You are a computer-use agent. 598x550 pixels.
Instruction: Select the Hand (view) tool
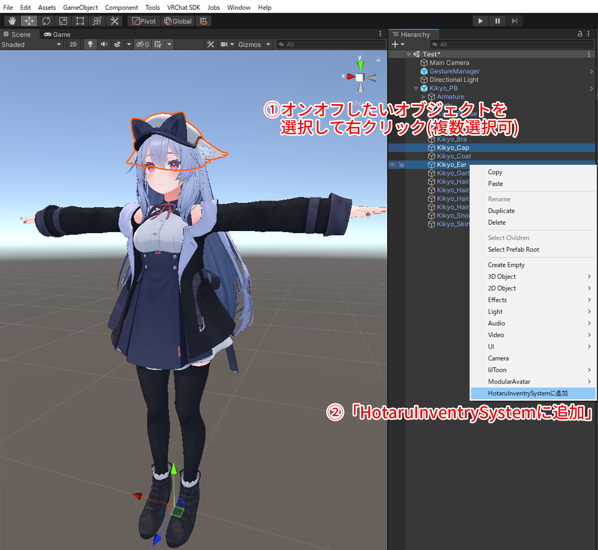[12, 21]
